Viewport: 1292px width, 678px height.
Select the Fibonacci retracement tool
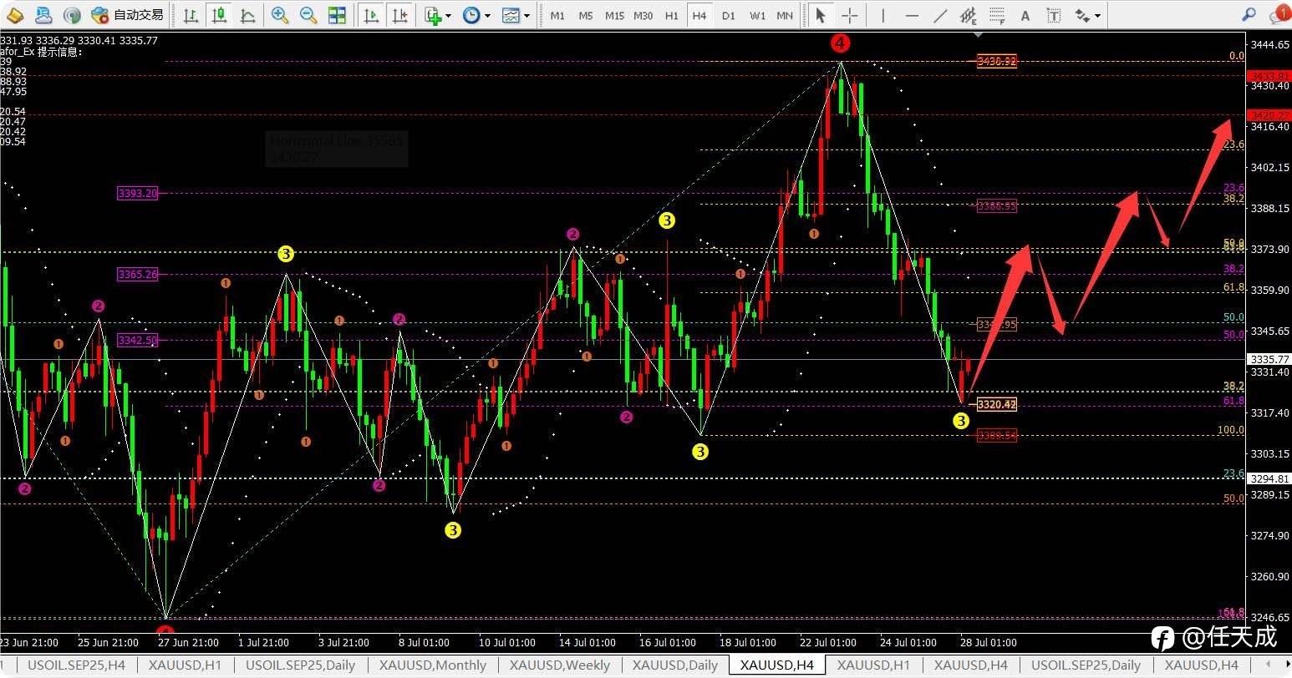(997, 15)
